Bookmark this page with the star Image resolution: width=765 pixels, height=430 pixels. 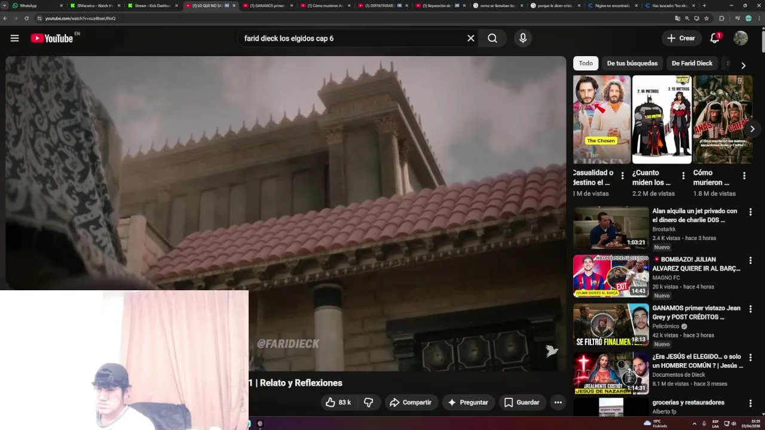pos(706,19)
